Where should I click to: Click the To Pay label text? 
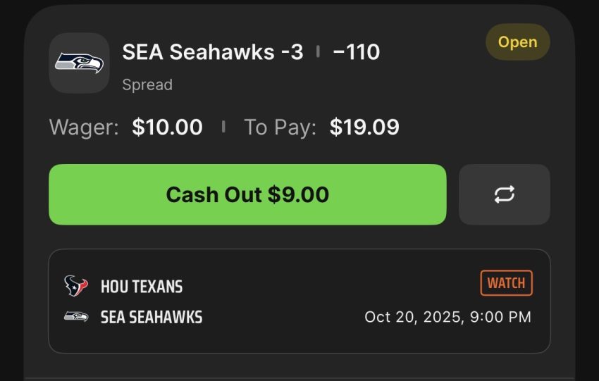click(280, 127)
